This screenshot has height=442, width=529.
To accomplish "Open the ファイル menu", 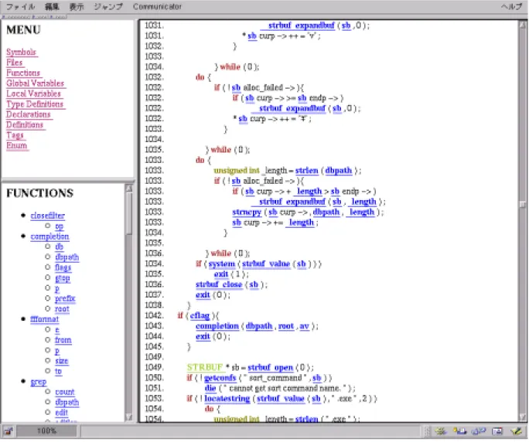I will click(21, 7).
